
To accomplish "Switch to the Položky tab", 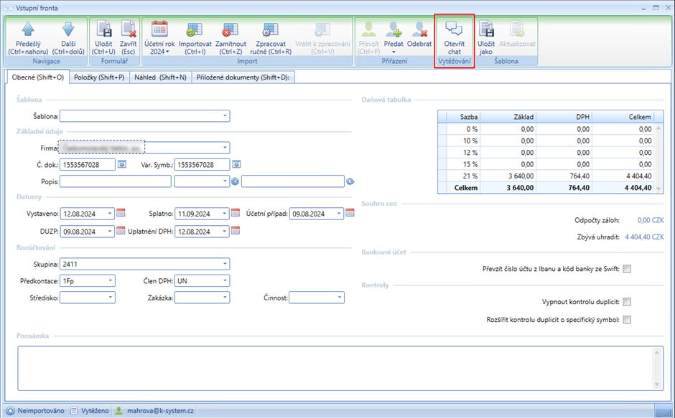I will pos(99,77).
